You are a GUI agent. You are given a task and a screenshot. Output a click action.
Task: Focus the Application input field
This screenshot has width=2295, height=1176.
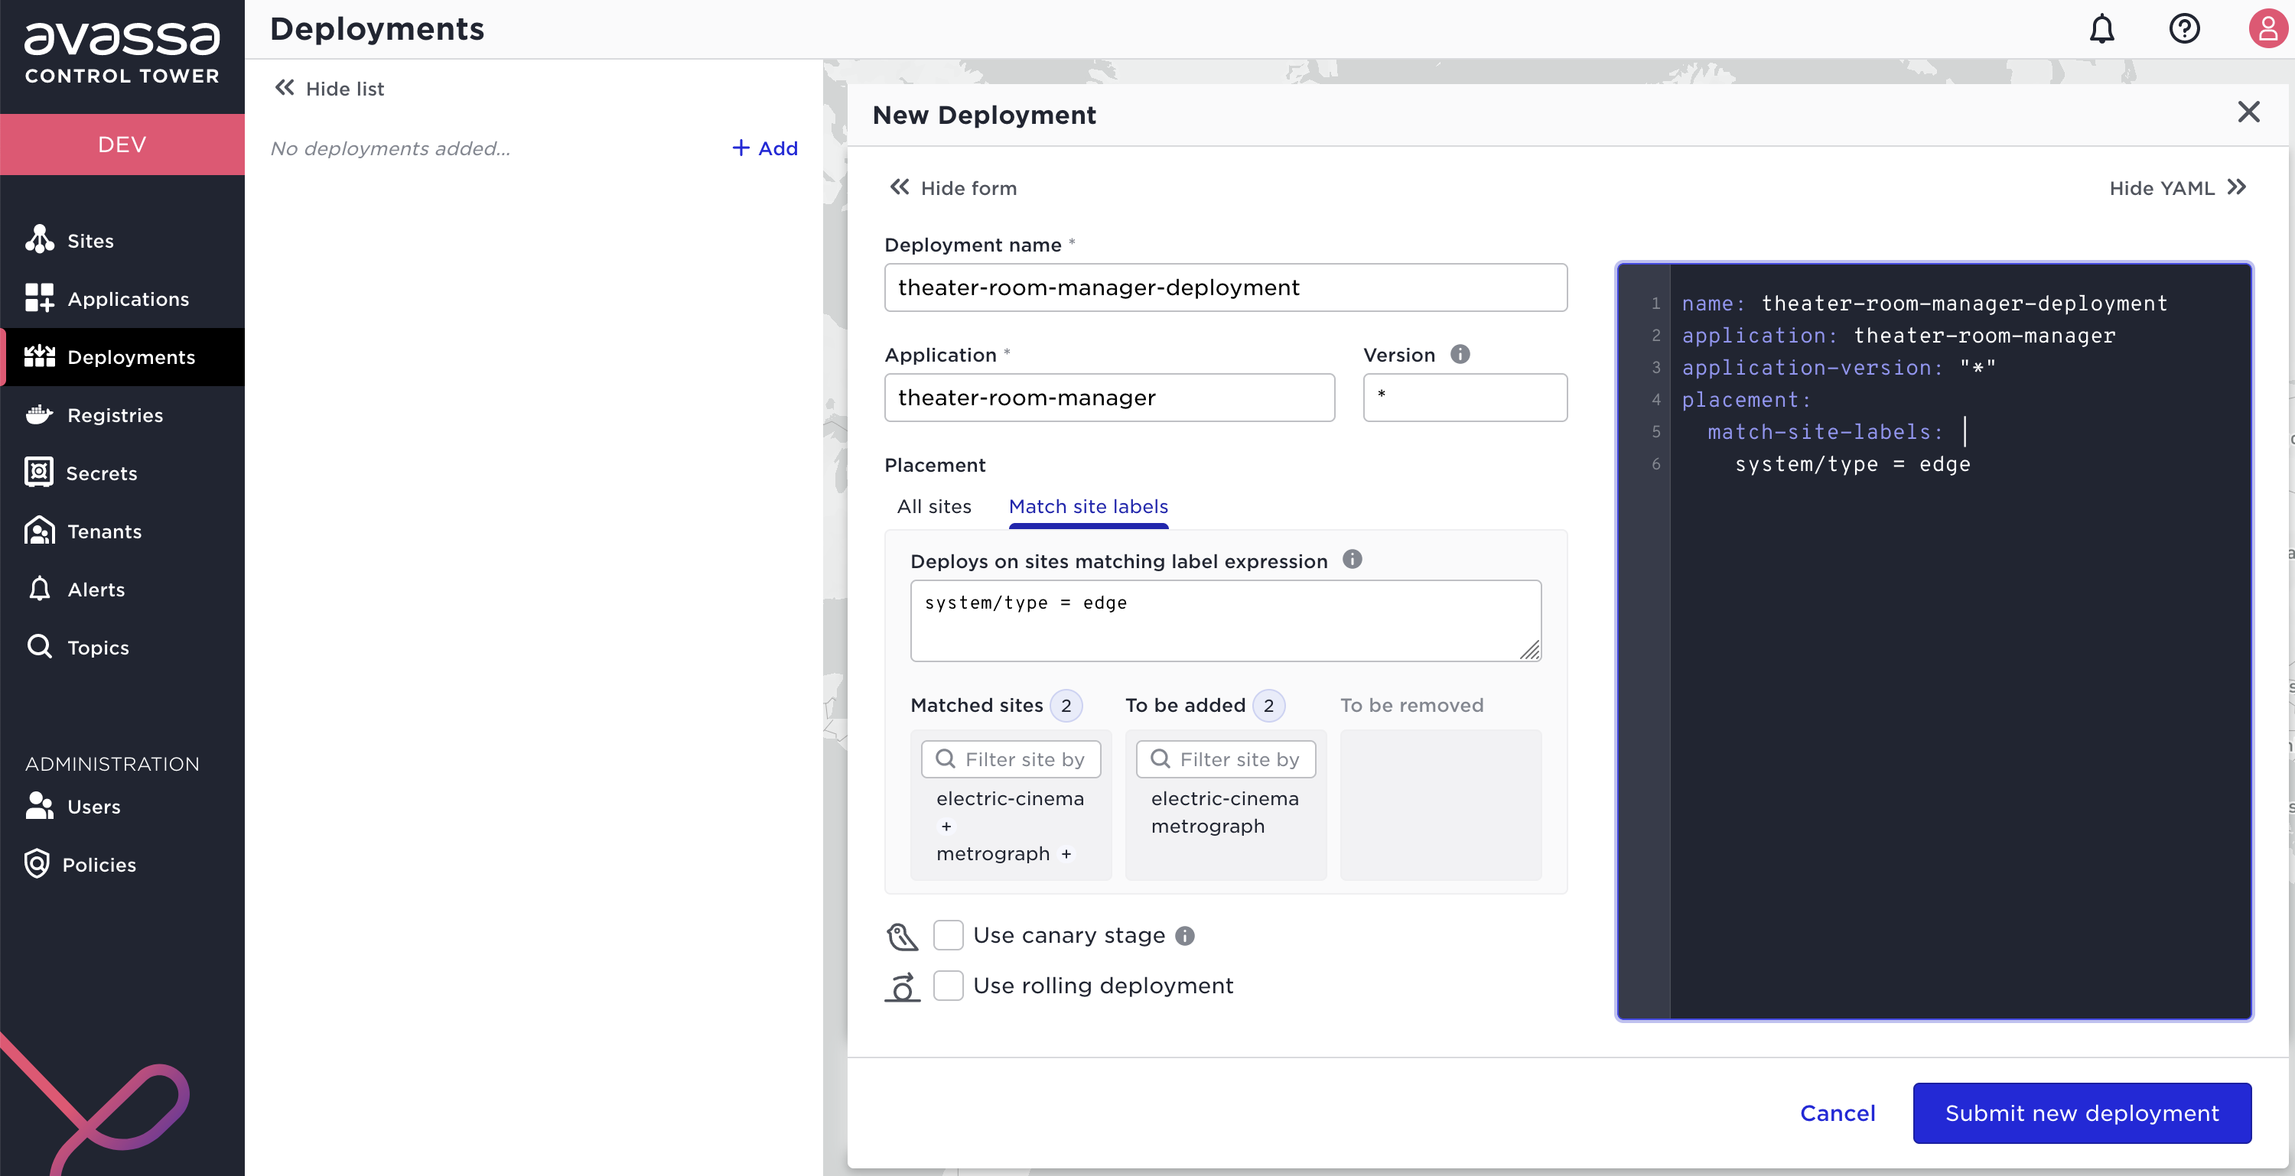[1109, 397]
